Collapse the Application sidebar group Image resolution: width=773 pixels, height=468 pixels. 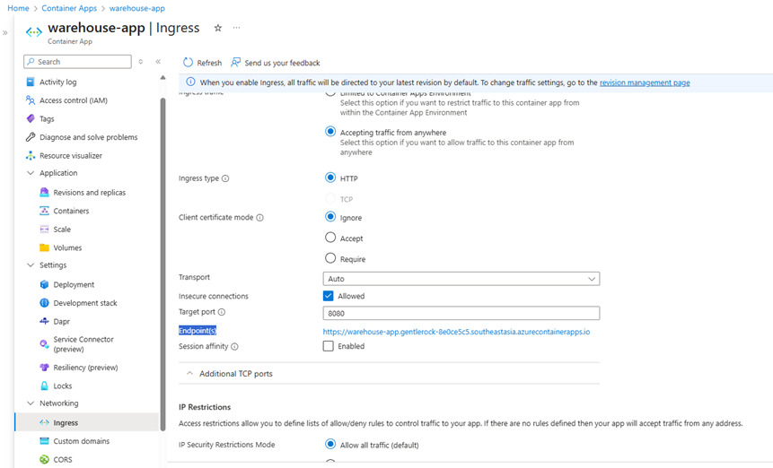(x=31, y=173)
